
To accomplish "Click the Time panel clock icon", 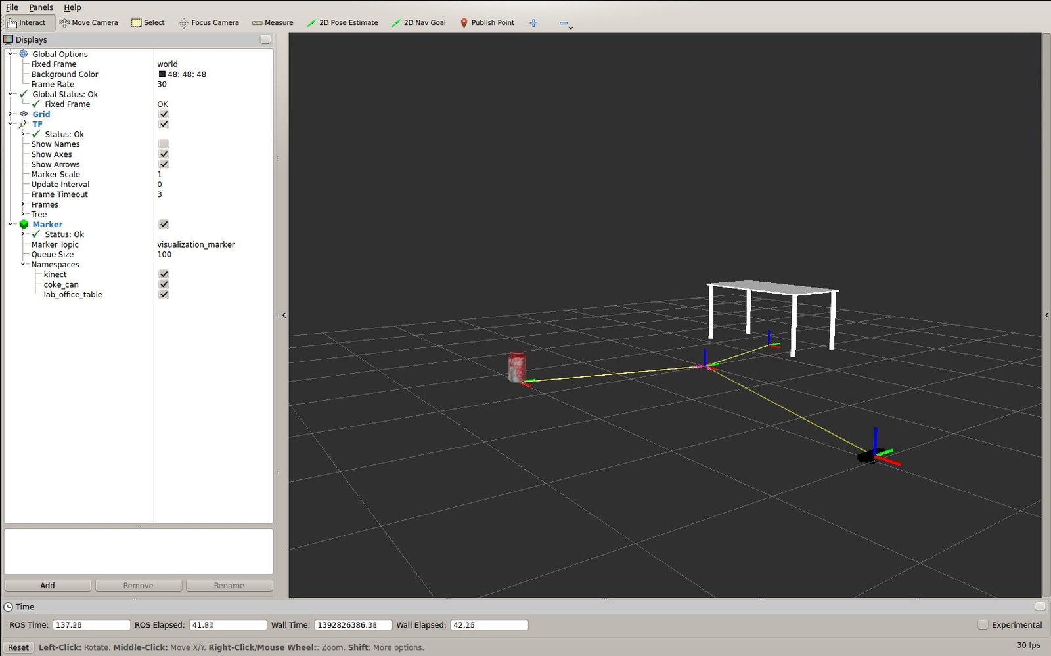I will [x=9, y=607].
